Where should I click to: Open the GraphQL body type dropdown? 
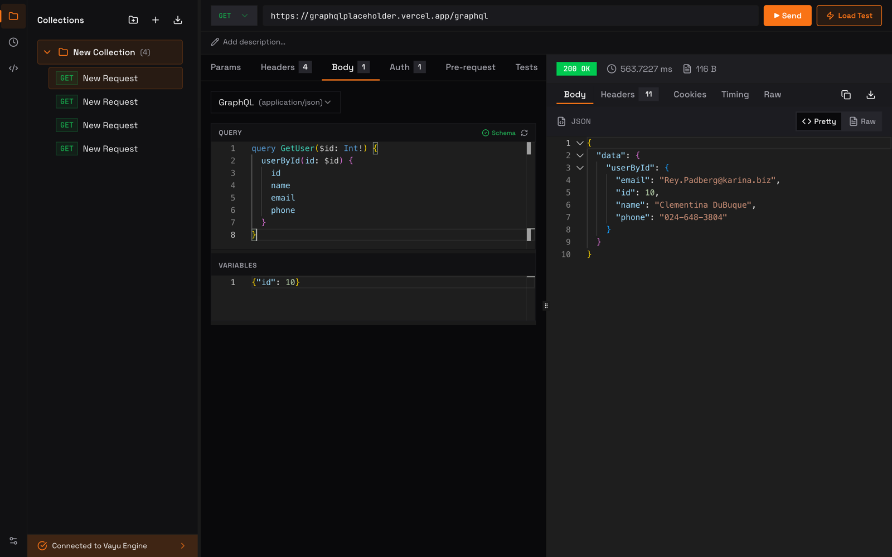[x=275, y=102]
